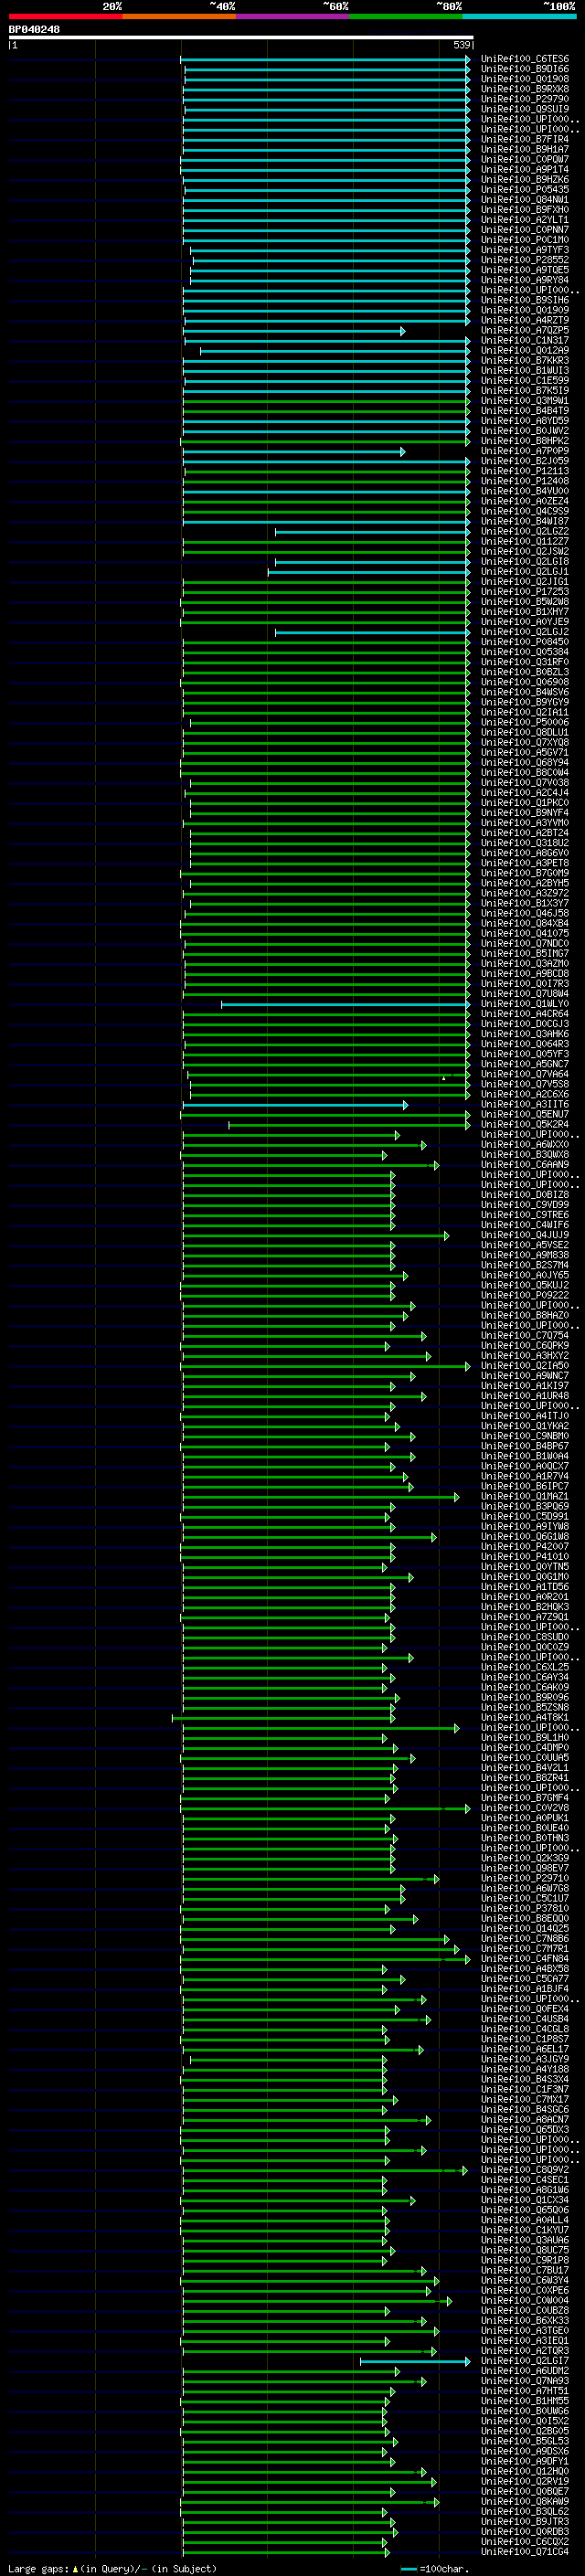
Task: Click the red 20% legend segment
Action: point(65,16)
